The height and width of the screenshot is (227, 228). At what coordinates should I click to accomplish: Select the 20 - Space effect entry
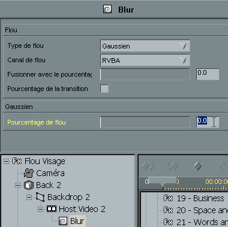tap(196, 210)
